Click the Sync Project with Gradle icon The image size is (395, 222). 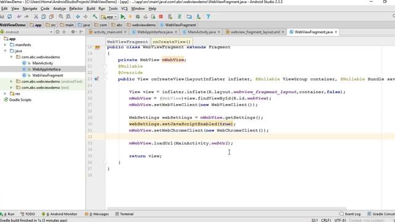tap(180, 17)
